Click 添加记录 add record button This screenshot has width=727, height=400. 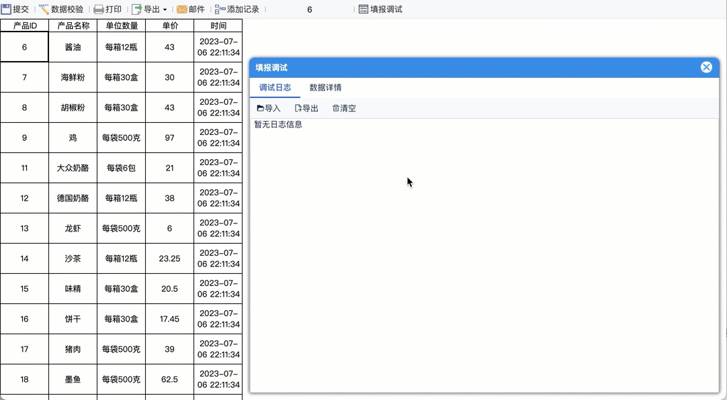(x=237, y=9)
